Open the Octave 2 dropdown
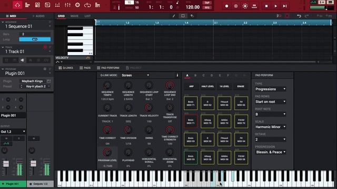This screenshot has height=189, width=337. click(270, 140)
